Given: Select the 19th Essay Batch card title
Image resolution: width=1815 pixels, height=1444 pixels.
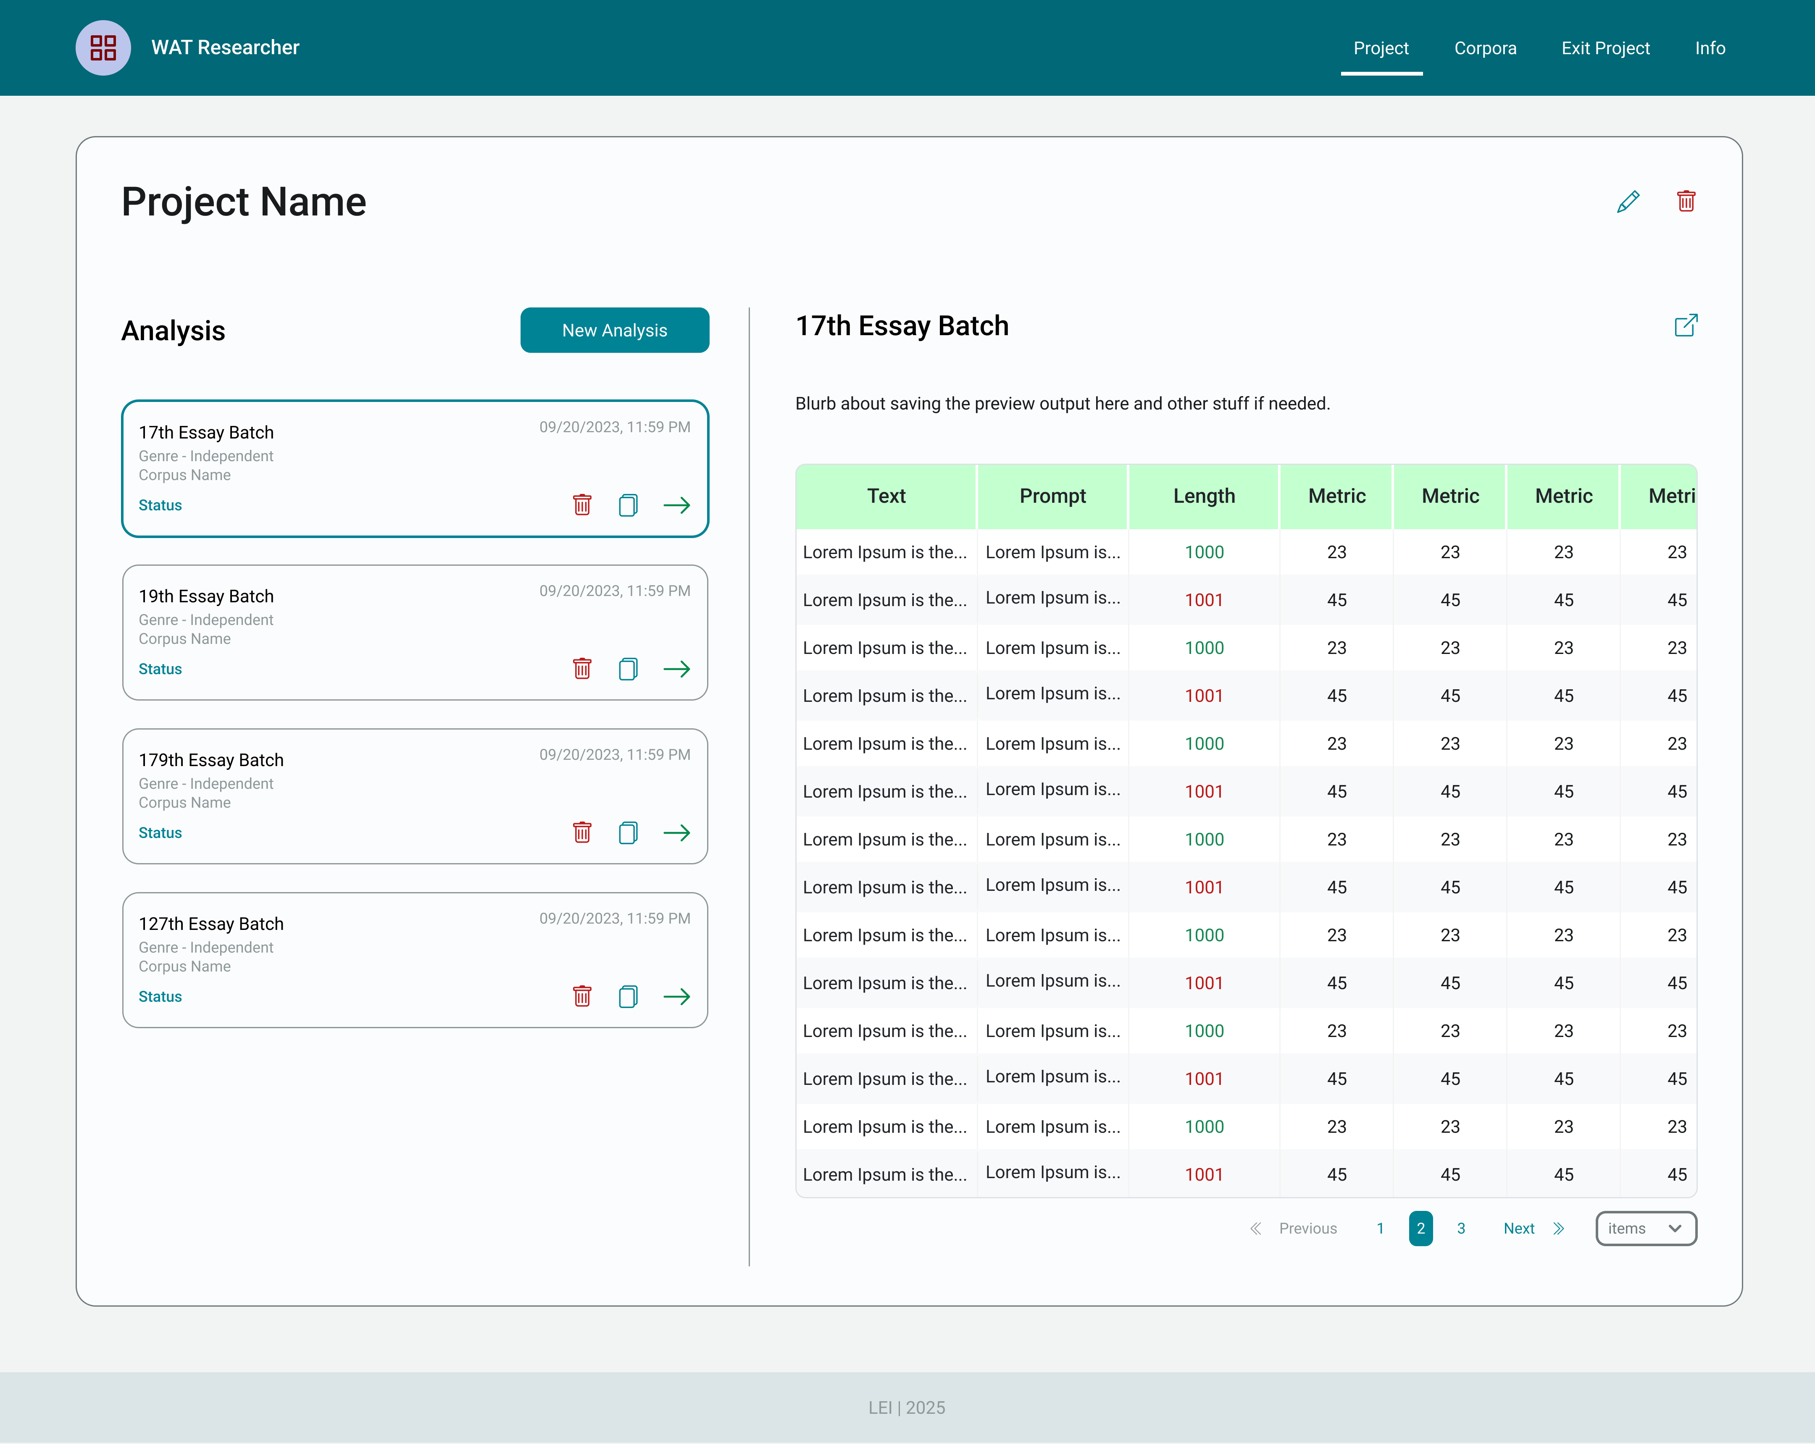Looking at the screenshot, I should point(206,596).
